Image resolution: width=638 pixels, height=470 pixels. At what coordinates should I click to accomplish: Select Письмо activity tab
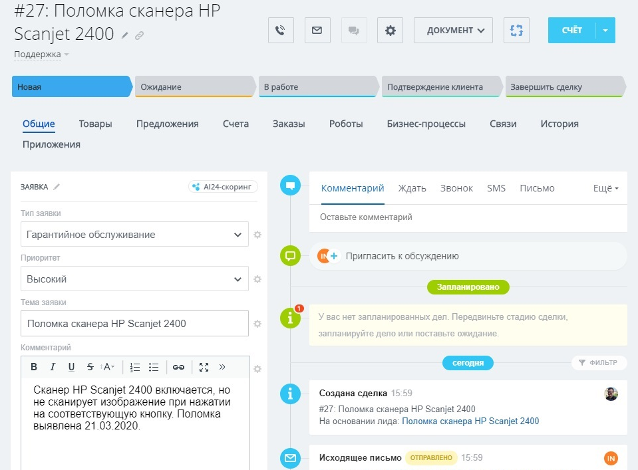pyautogui.click(x=537, y=188)
